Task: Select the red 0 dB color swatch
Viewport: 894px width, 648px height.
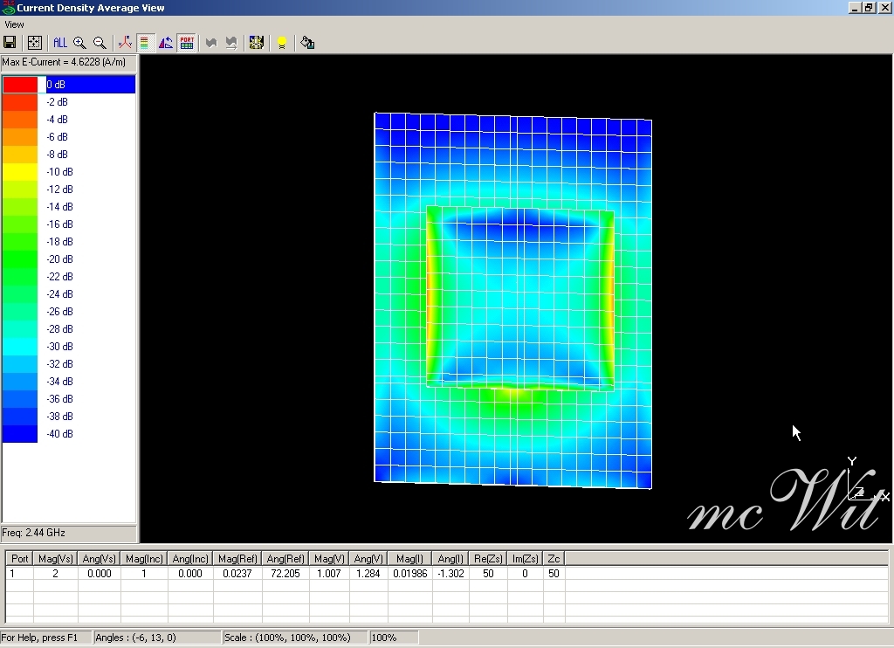Action: pos(20,85)
